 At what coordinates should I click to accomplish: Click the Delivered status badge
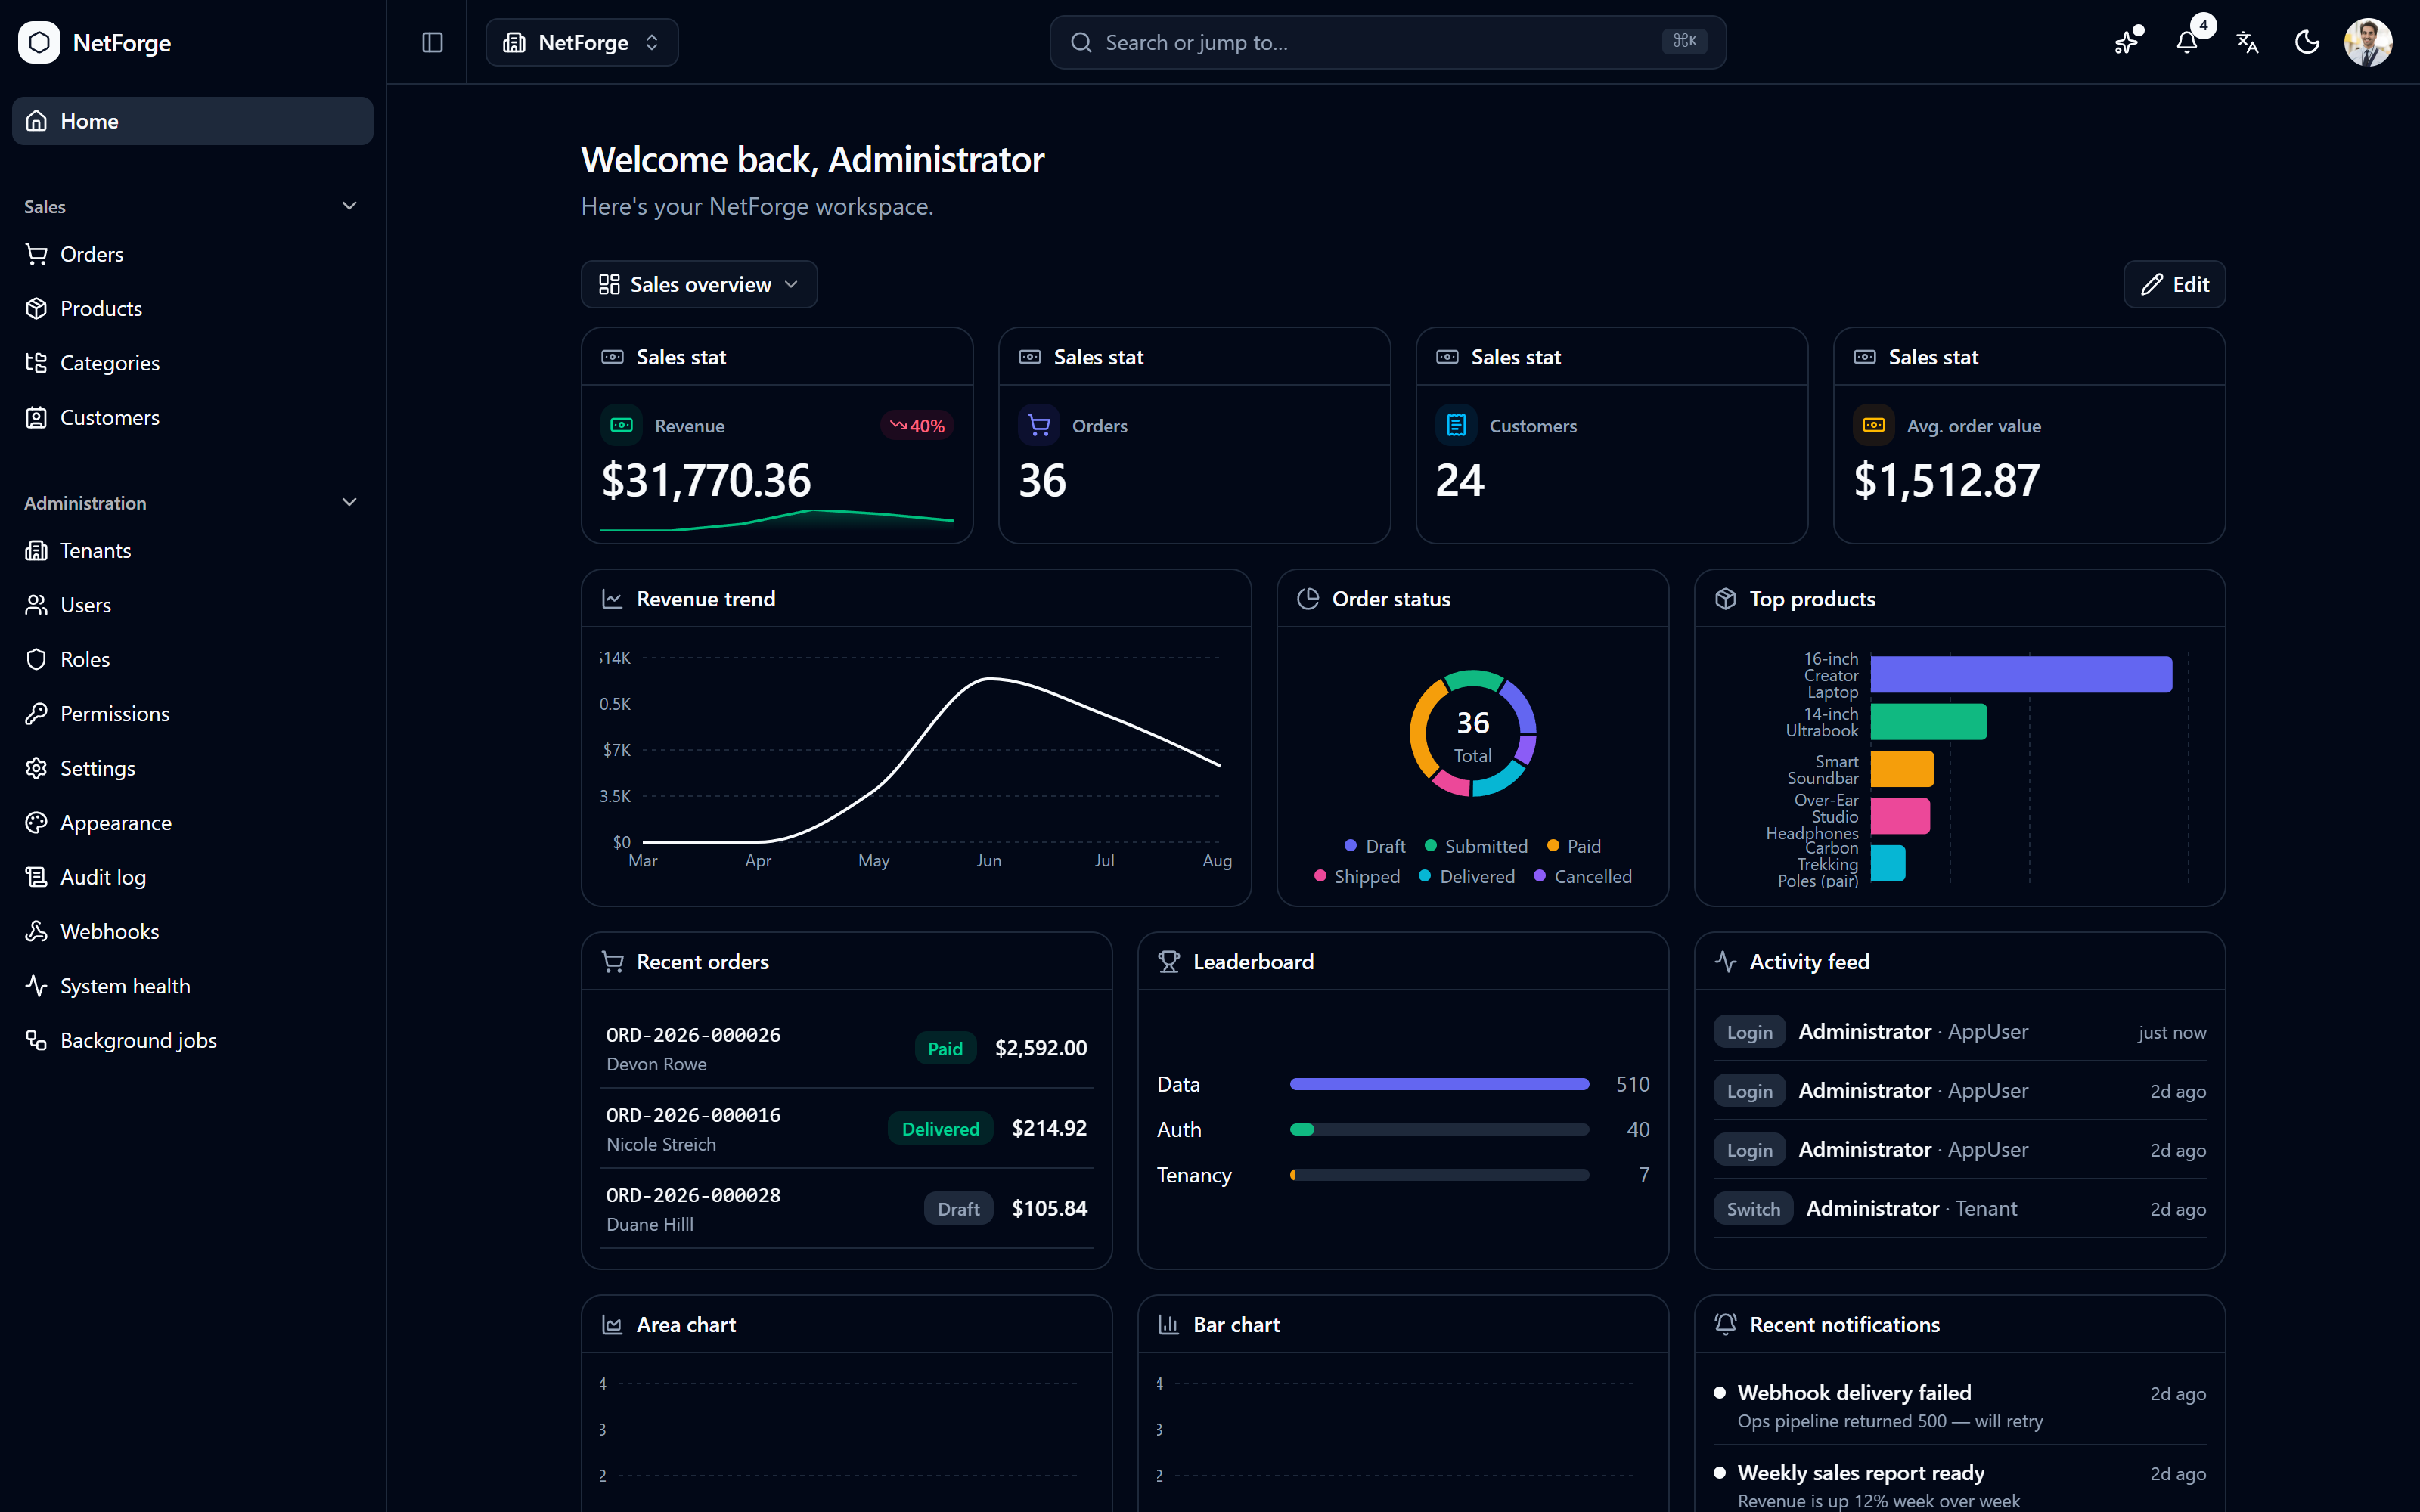coord(940,1128)
